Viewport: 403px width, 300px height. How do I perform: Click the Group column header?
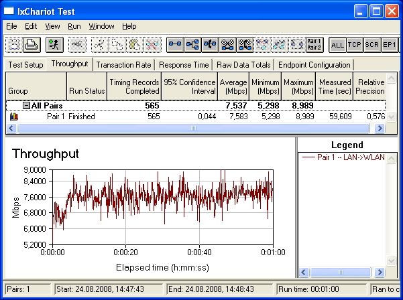coord(36,86)
